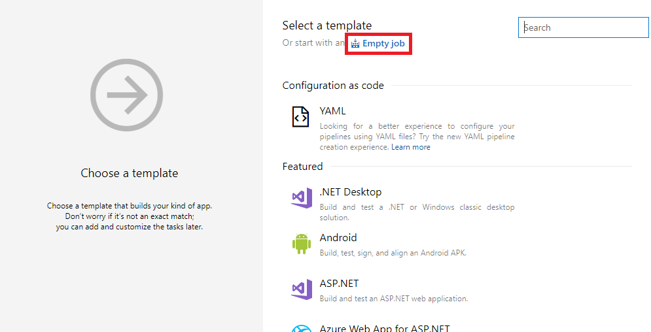This screenshot has height=332, width=651.
Task: Click the Configuration as code heading
Action: (x=333, y=86)
